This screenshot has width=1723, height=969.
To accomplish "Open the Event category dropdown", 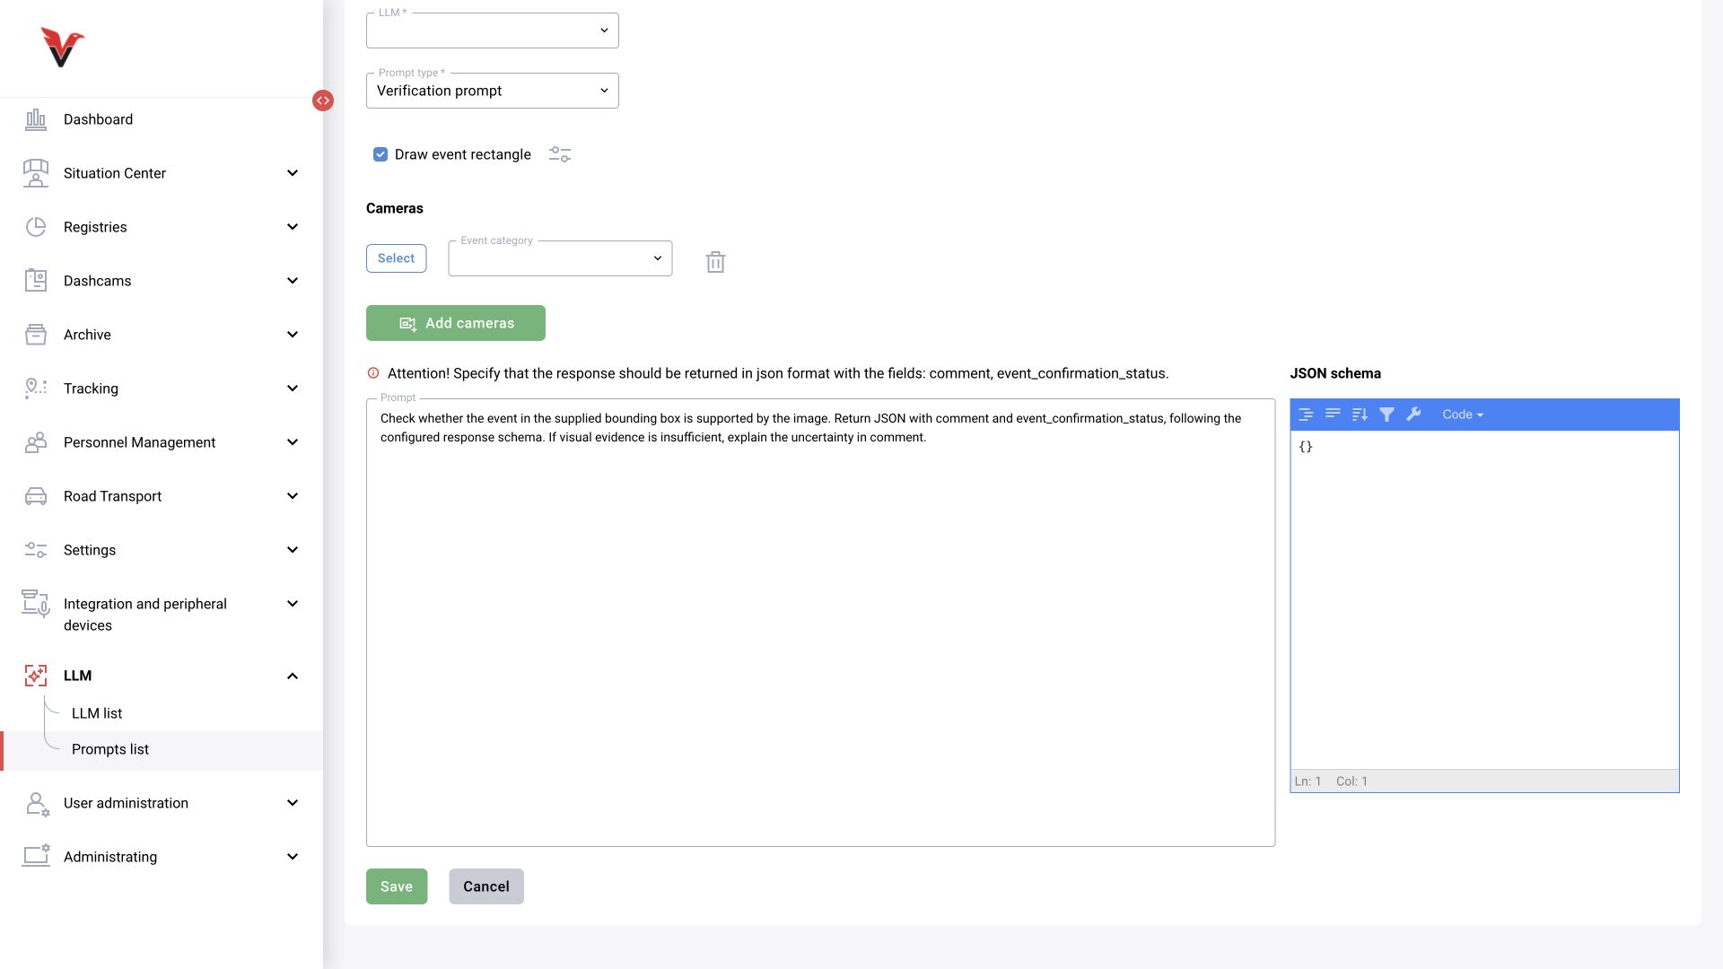I will (x=560, y=258).
